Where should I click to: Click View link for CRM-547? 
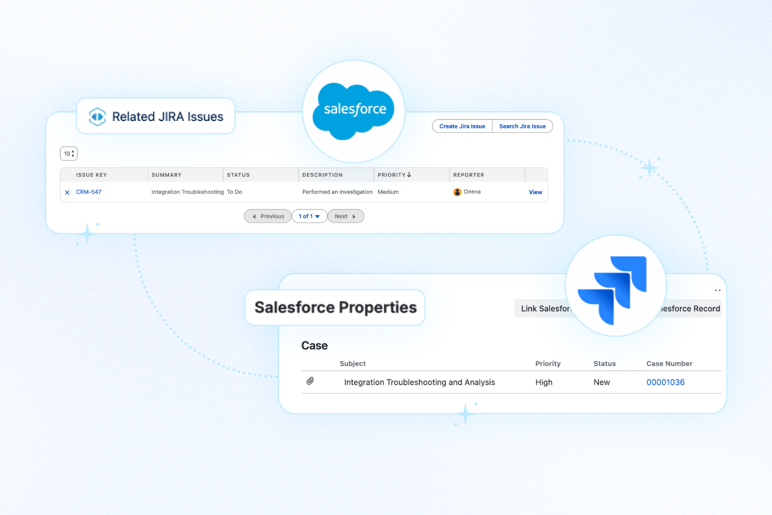point(535,192)
